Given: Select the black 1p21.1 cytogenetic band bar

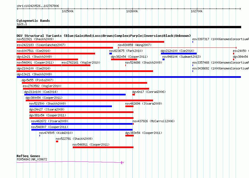Looking at the screenshot, I should click(x=129, y=27).
